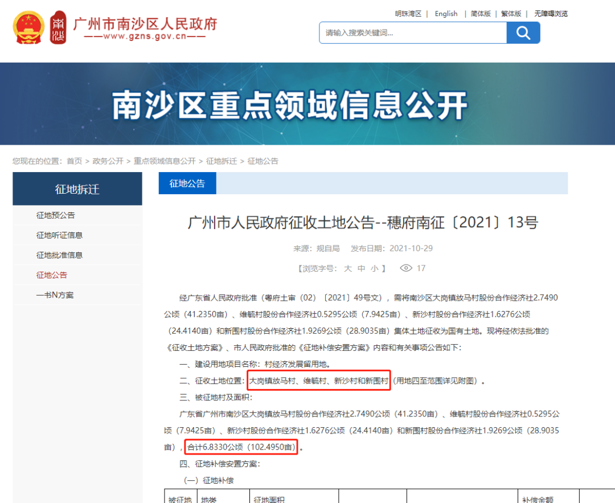Set font size to 小
The width and height of the screenshot is (615, 503).
[x=375, y=268]
